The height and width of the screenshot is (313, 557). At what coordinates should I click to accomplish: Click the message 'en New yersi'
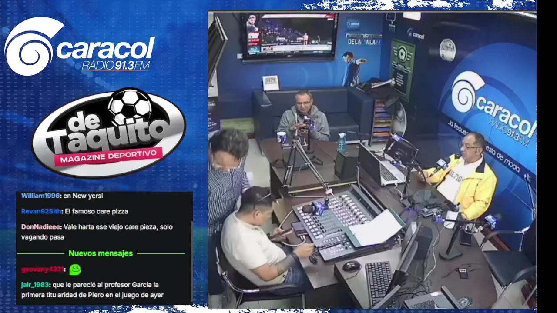pyautogui.click(x=83, y=196)
